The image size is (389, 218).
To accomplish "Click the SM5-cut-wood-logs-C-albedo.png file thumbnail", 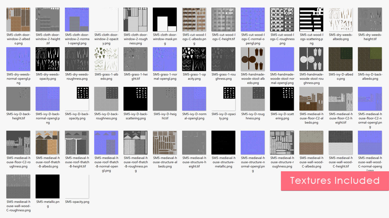I will coord(194,20).
